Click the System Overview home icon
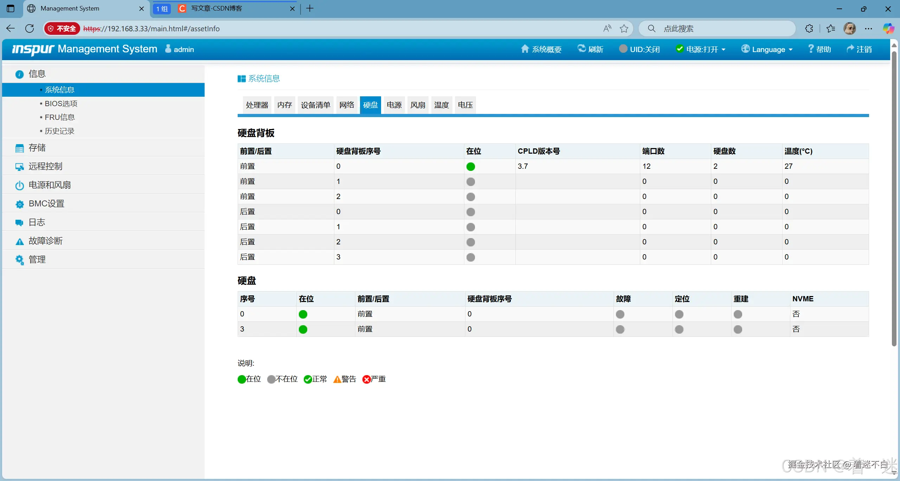The image size is (900, 481). coord(525,49)
